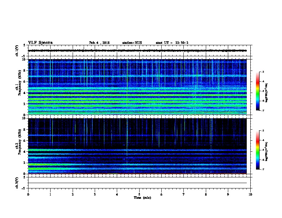282x218 pixels.
Task: Click the "VLF Spectra" plot title
Action: coord(40,43)
